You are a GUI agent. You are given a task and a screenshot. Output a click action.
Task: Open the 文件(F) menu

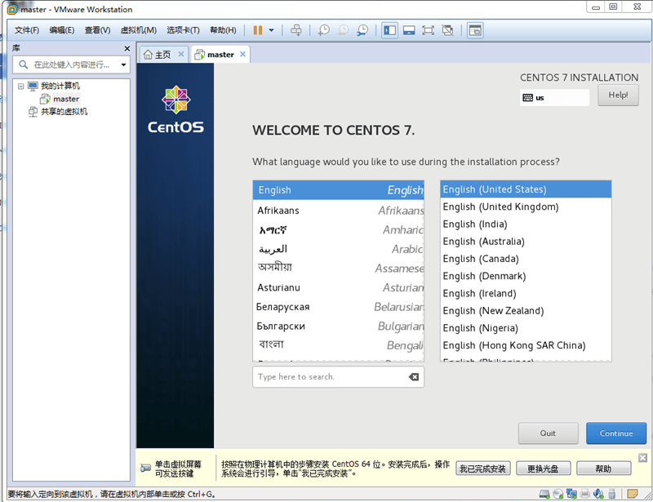[x=27, y=30]
